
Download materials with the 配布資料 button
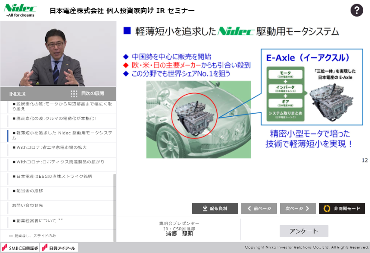(215, 208)
